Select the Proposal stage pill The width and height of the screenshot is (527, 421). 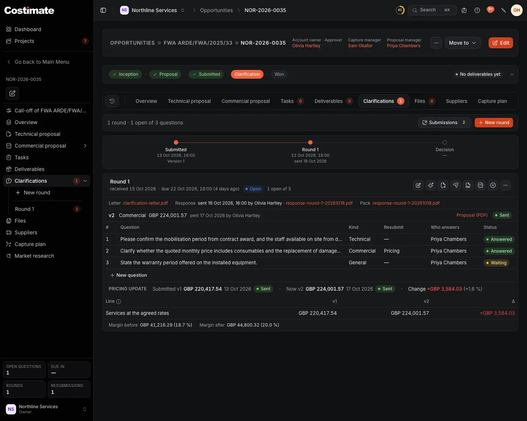tap(165, 74)
